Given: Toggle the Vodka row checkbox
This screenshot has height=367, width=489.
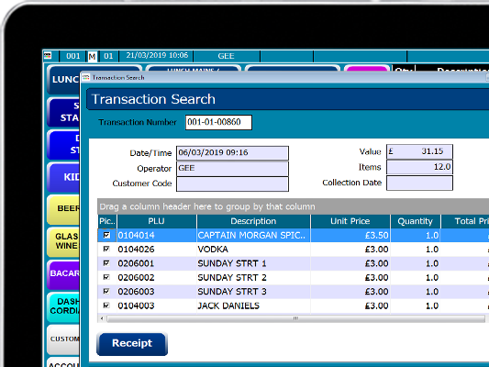Looking at the screenshot, I should click(106, 249).
